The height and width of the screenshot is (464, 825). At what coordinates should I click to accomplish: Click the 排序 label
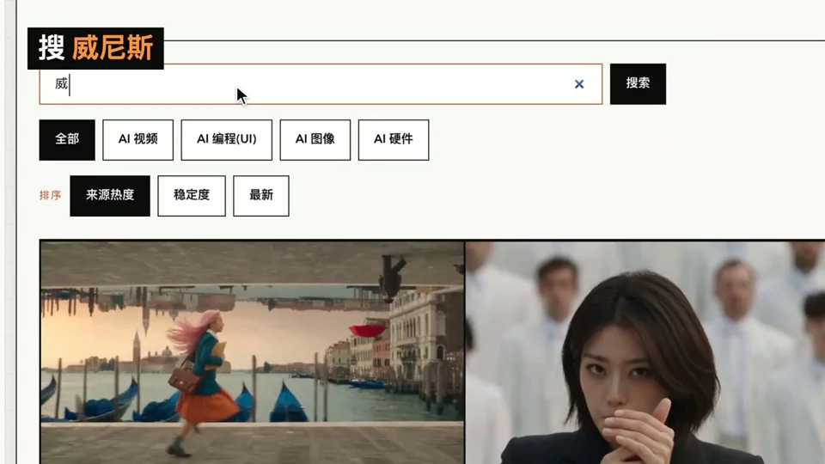[x=50, y=195]
